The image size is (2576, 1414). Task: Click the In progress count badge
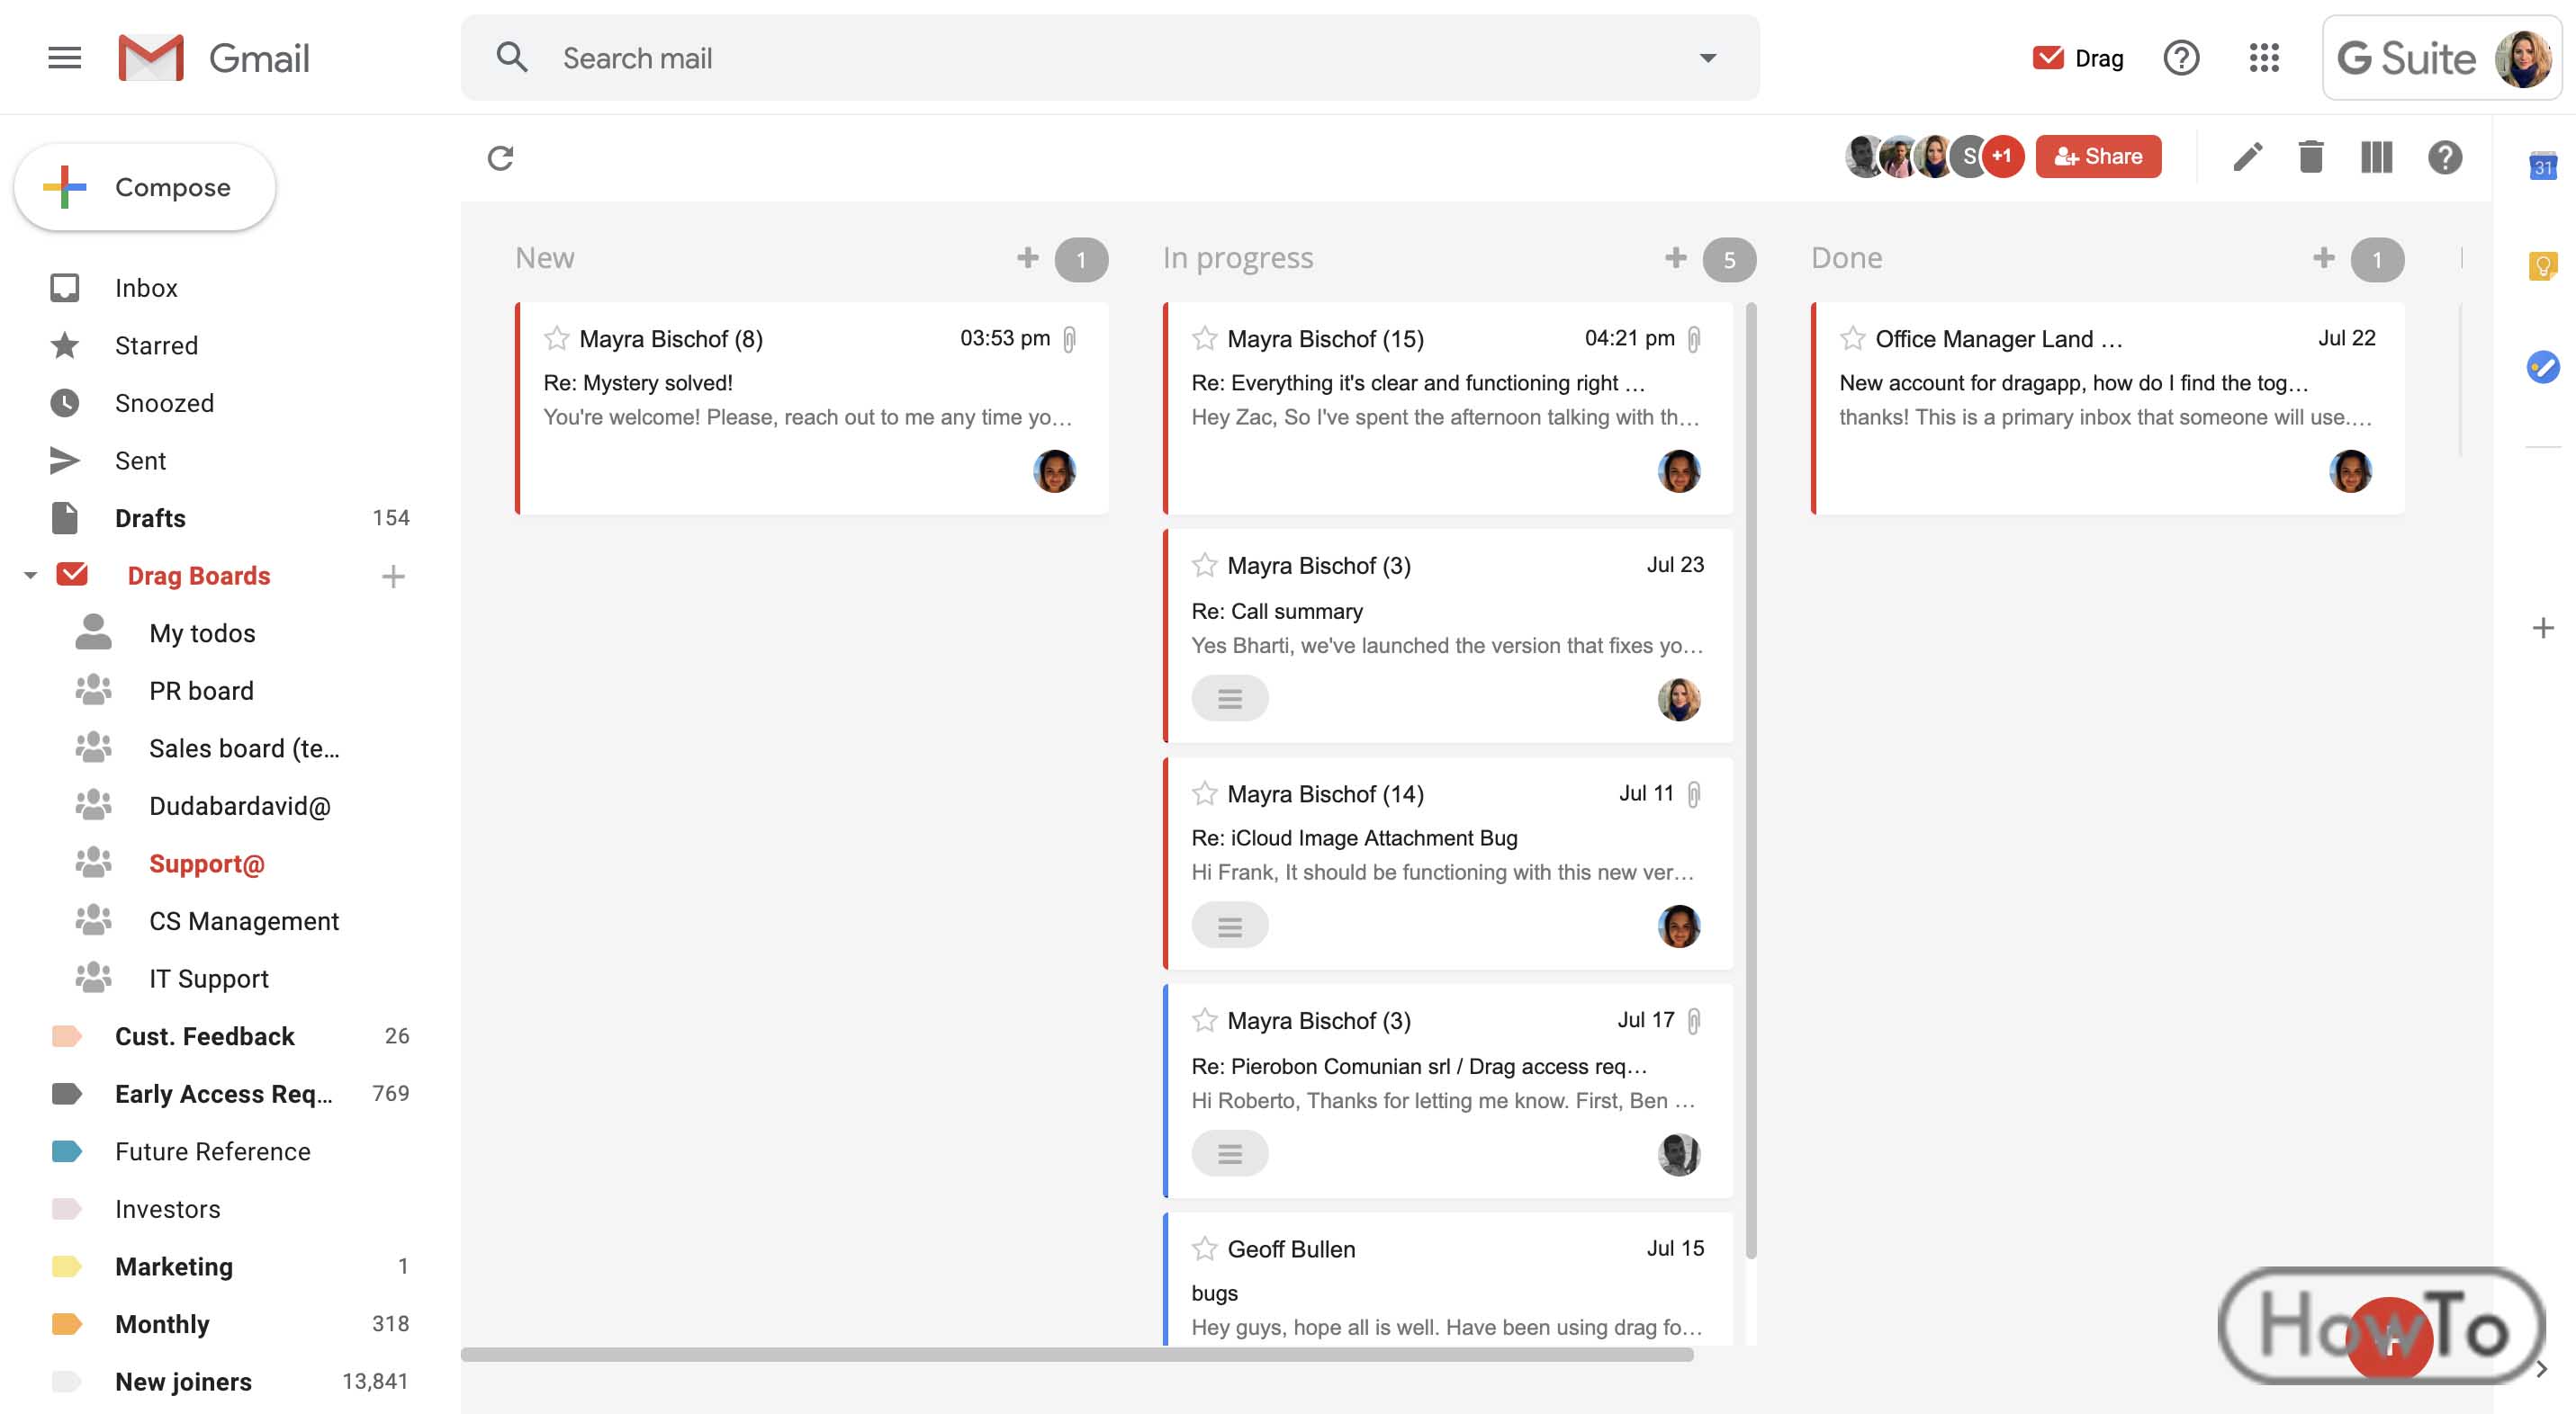(x=1729, y=260)
